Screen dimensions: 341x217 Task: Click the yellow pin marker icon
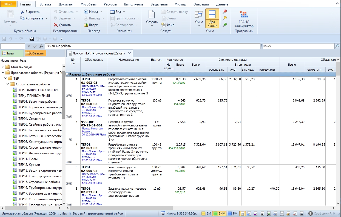[x=225, y=18]
